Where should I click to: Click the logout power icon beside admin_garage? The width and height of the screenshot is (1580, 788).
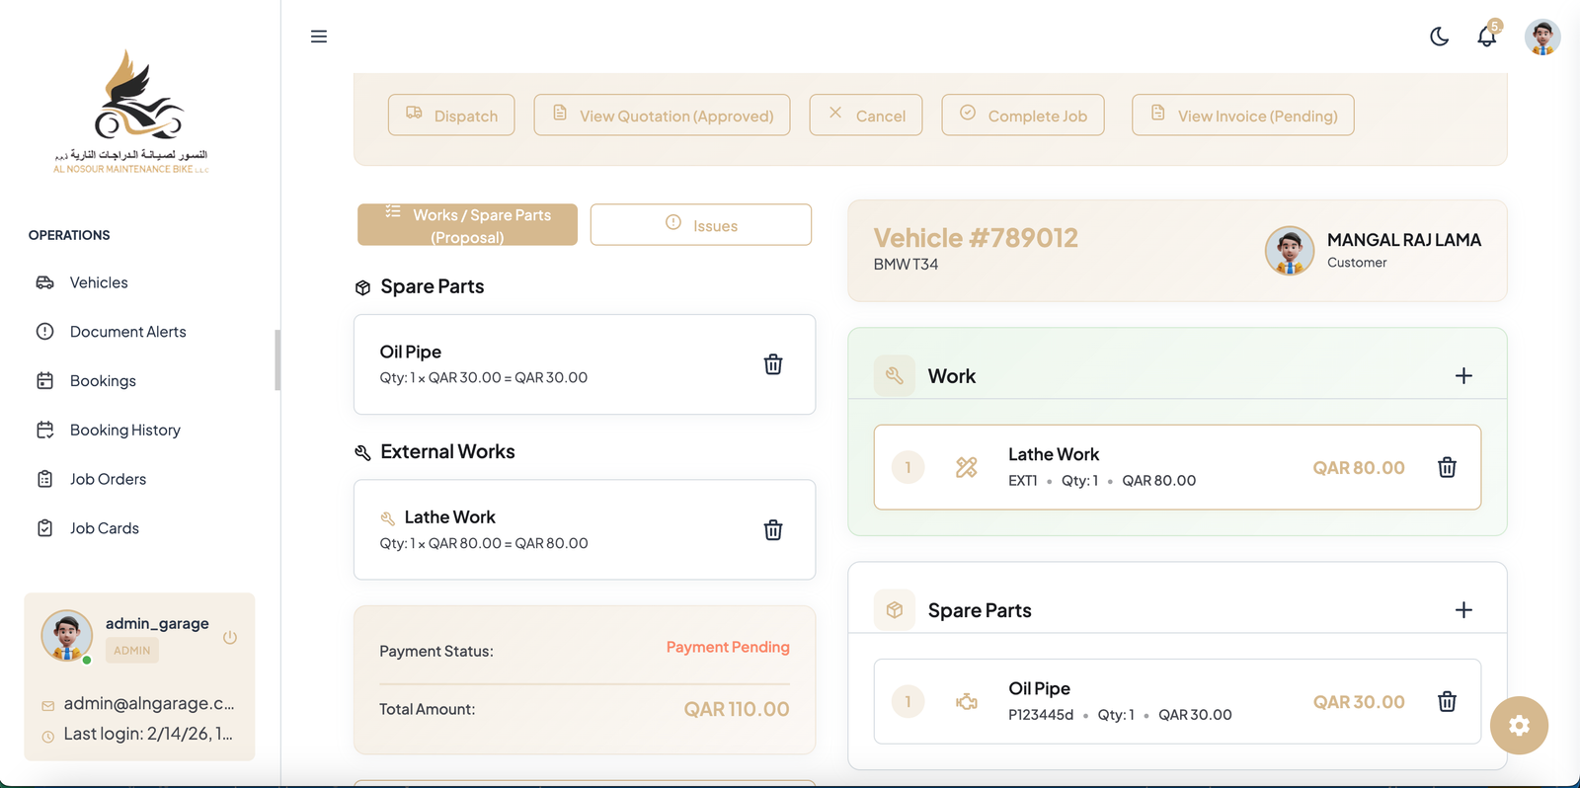pyautogui.click(x=230, y=638)
